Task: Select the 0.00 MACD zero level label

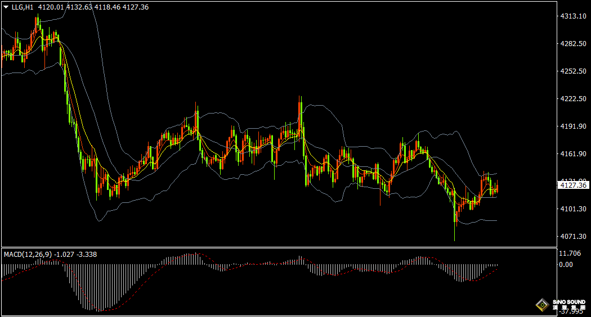Action: point(566,265)
